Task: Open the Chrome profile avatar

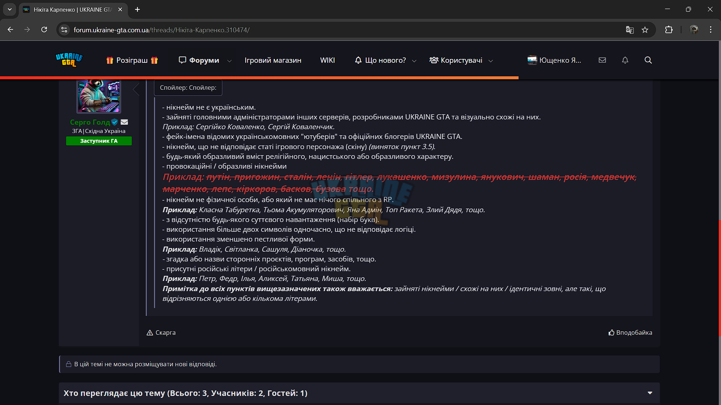Action: [x=694, y=30]
